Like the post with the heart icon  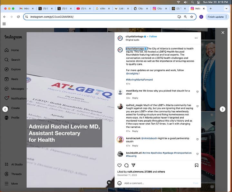click(x=120, y=165)
